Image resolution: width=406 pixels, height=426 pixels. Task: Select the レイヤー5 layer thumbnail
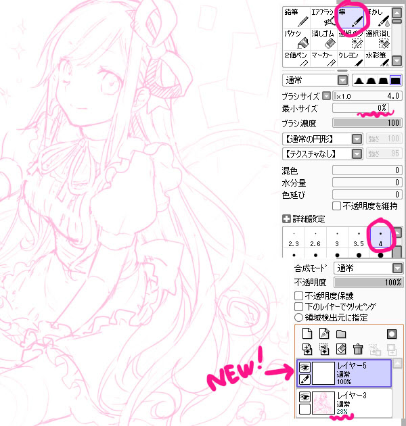click(x=323, y=373)
